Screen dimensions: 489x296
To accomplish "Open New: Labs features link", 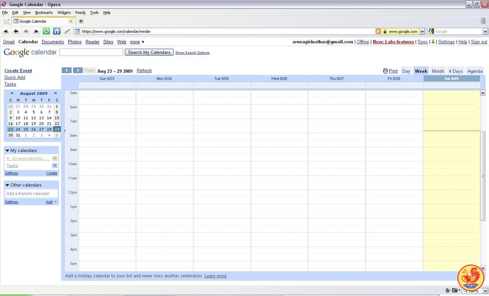I will pyautogui.click(x=393, y=42).
